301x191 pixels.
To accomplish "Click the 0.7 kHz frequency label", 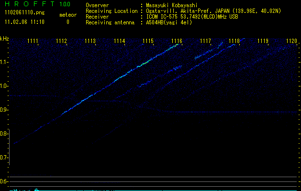I will click(x=4, y=158).
